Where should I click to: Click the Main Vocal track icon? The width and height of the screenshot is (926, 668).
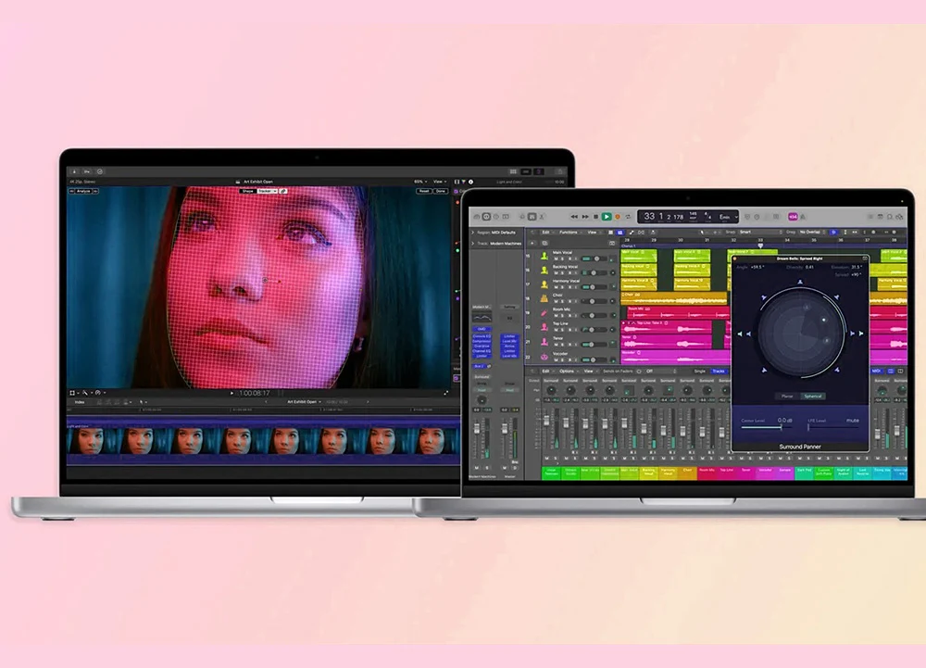point(544,256)
